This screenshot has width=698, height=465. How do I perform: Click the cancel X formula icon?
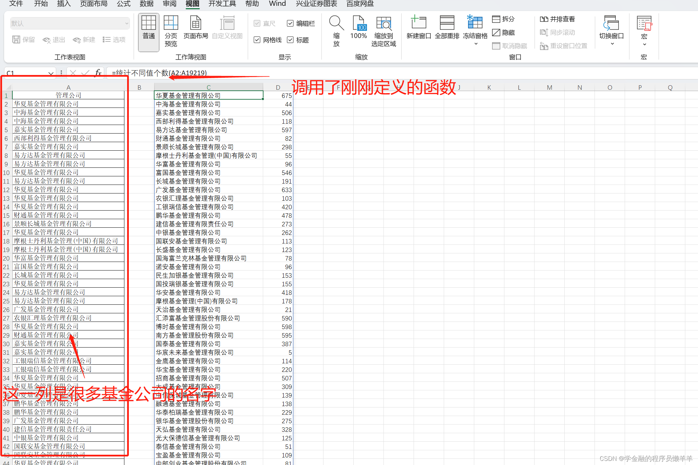(x=73, y=73)
